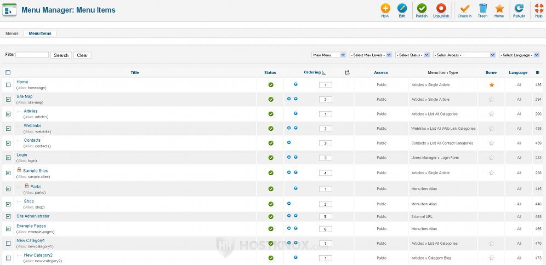Click the Home star toolbar icon

[499, 10]
